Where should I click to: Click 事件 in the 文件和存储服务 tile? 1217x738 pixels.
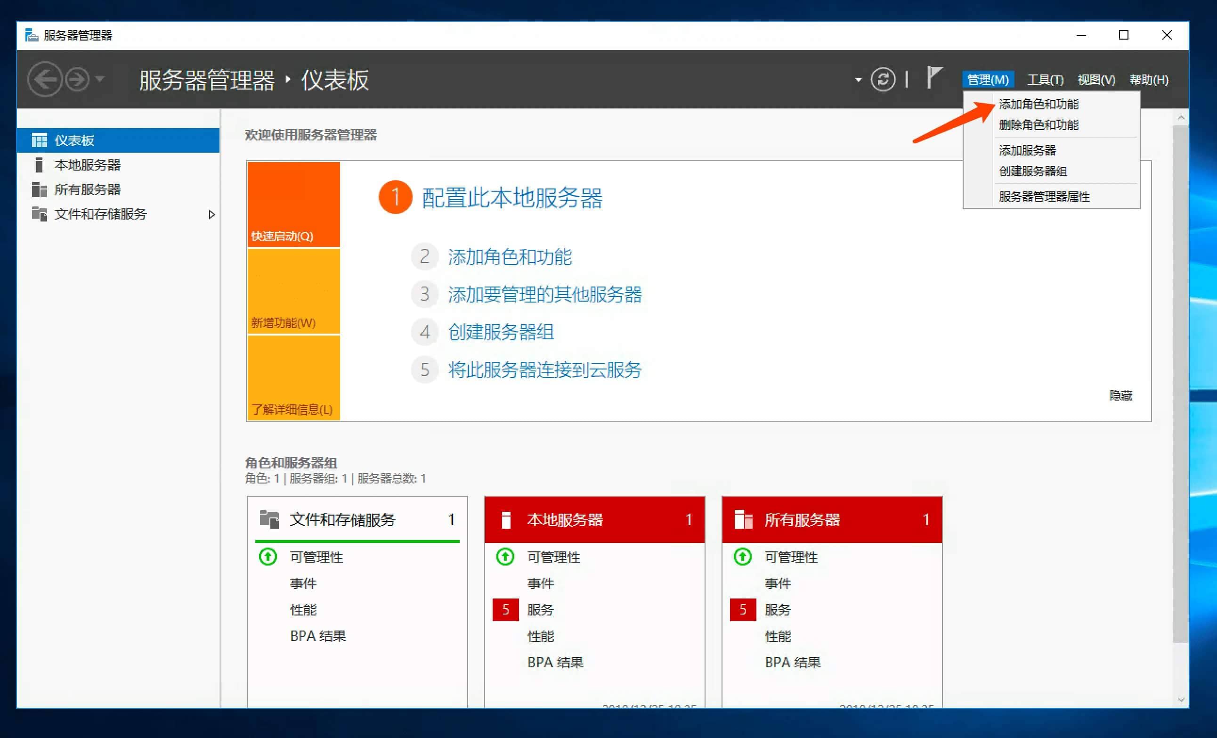303,584
